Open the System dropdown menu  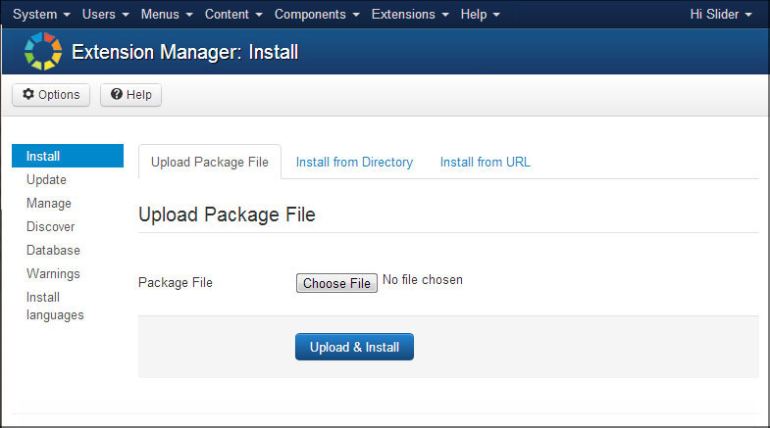pyautogui.click(x=41, y=15)
